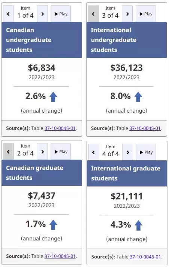Click next arrow in Canadian undergraduate card
169x267 pixels.
pyautogui.click(x=42, y=14)
